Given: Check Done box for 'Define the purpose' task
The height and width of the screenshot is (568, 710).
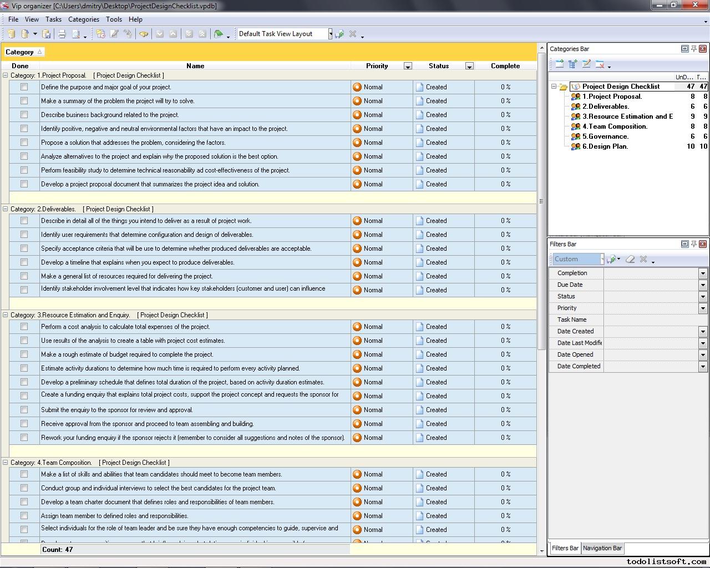Looking at the screenshot, I should coord(24,87).
